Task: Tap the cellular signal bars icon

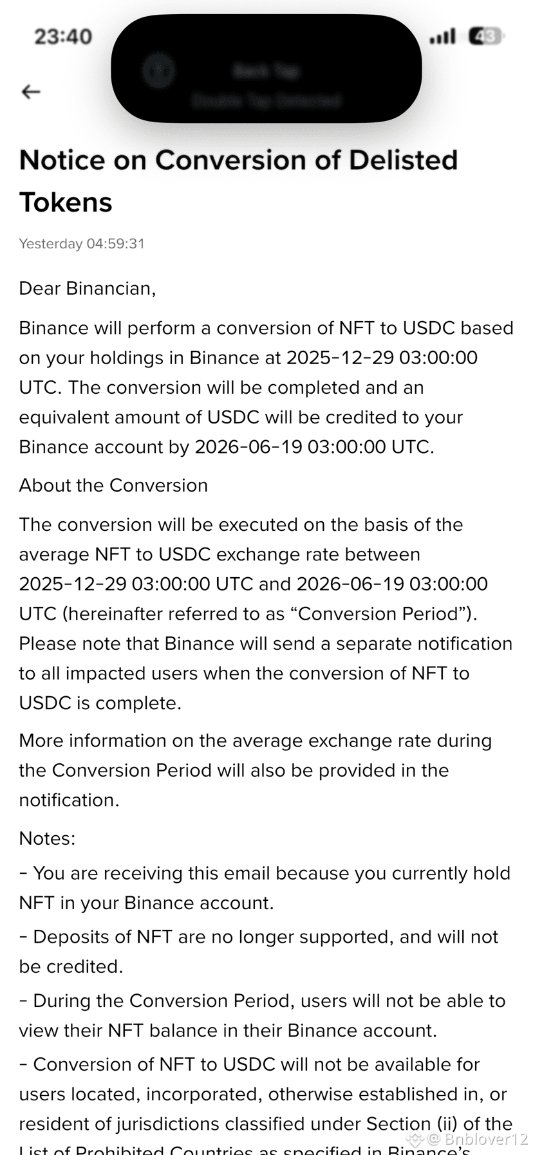Action: point(442,36)
